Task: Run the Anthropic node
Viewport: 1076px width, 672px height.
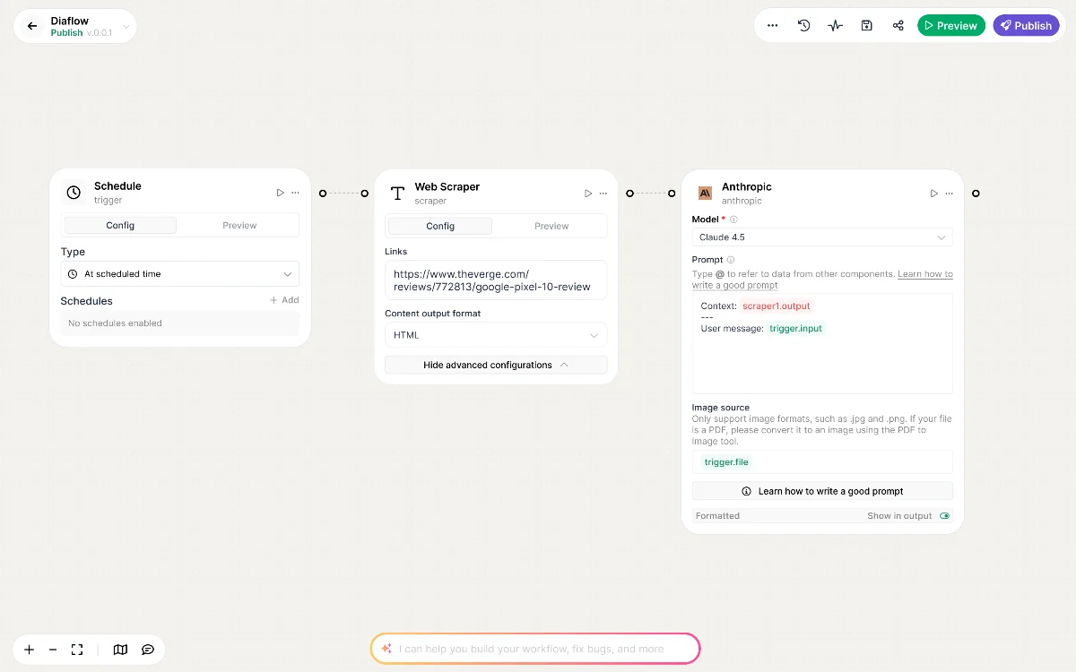Action: 933,193
